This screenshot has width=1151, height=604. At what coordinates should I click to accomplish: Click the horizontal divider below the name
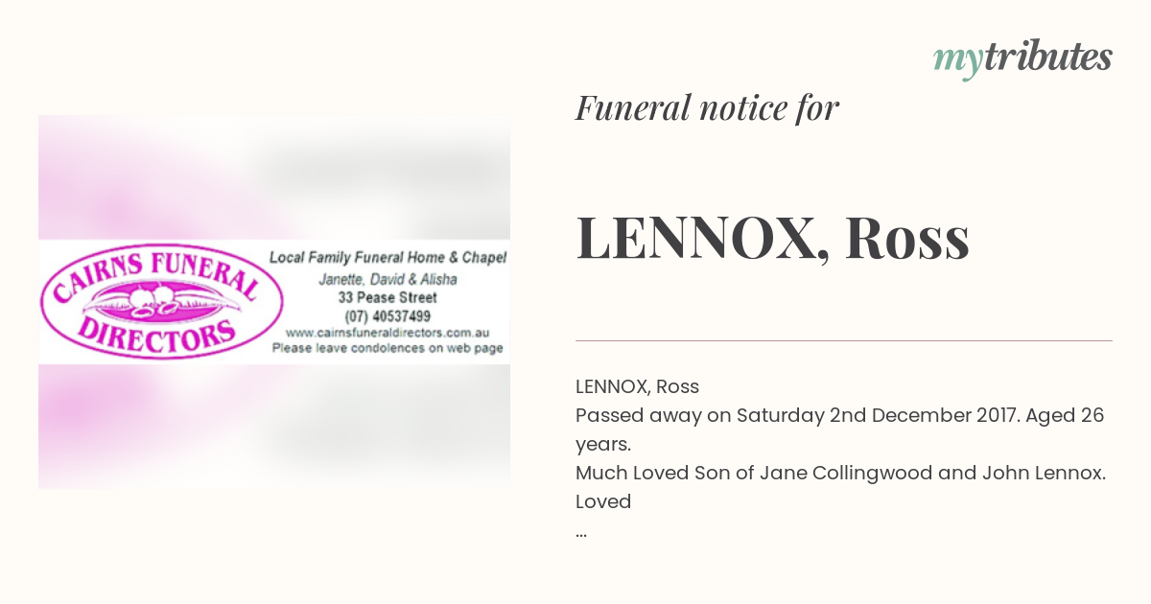843,340
